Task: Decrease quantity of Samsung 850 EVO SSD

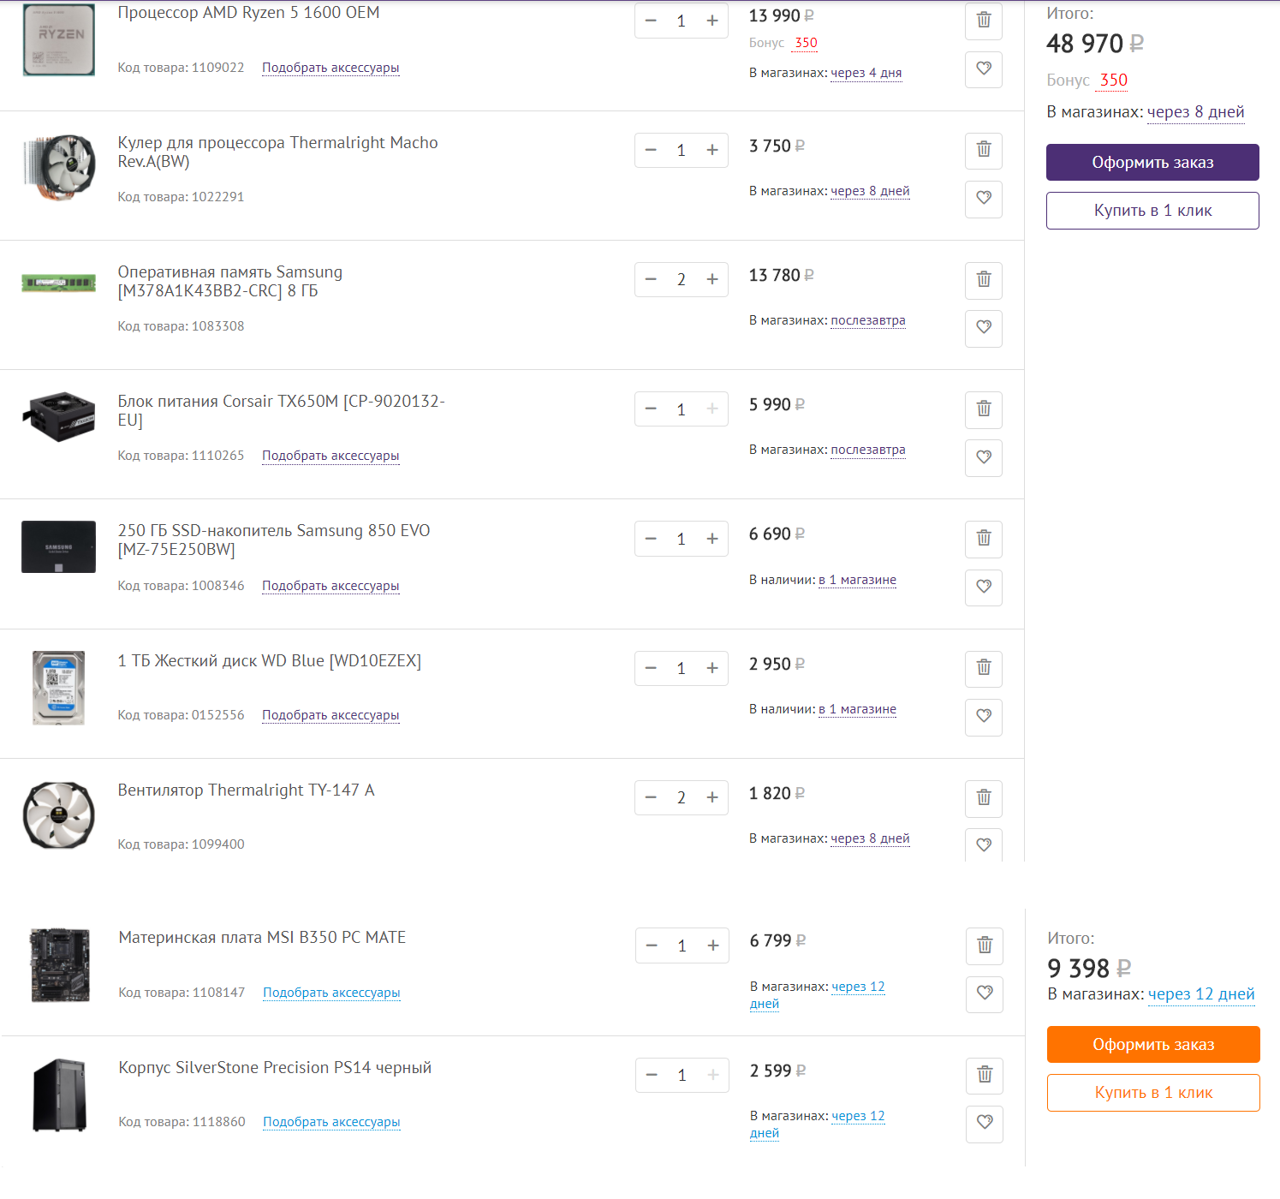Action: (651, 539)
